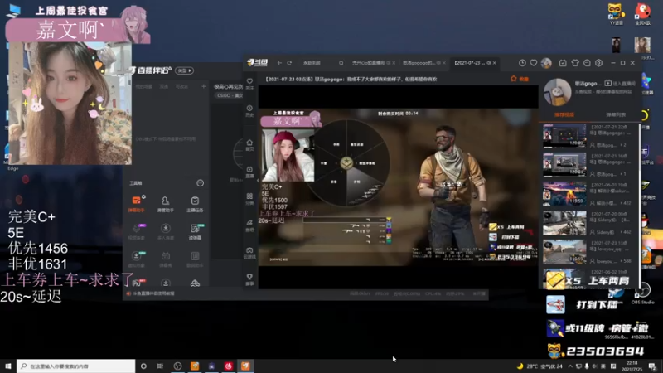Open the skin (shirt) icon in Douyu title bar
The image size is (663, 373).
pos(575,63)
